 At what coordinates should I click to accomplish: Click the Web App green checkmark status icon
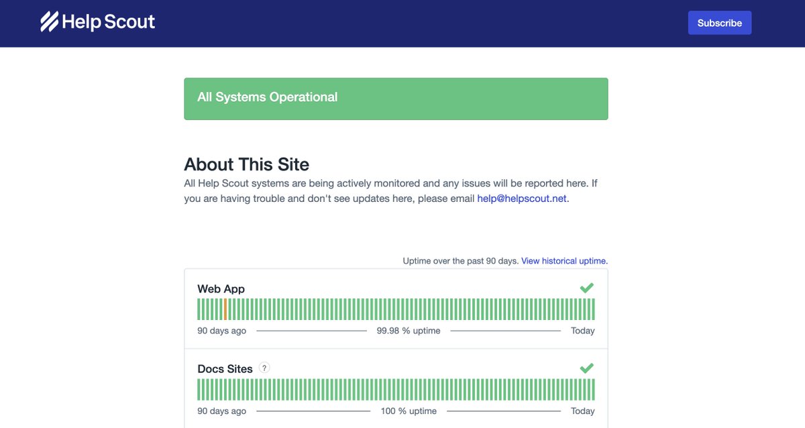pos(587,288)
